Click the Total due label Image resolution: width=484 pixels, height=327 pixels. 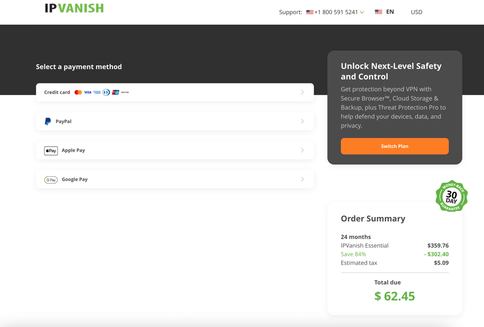point(388,282)
